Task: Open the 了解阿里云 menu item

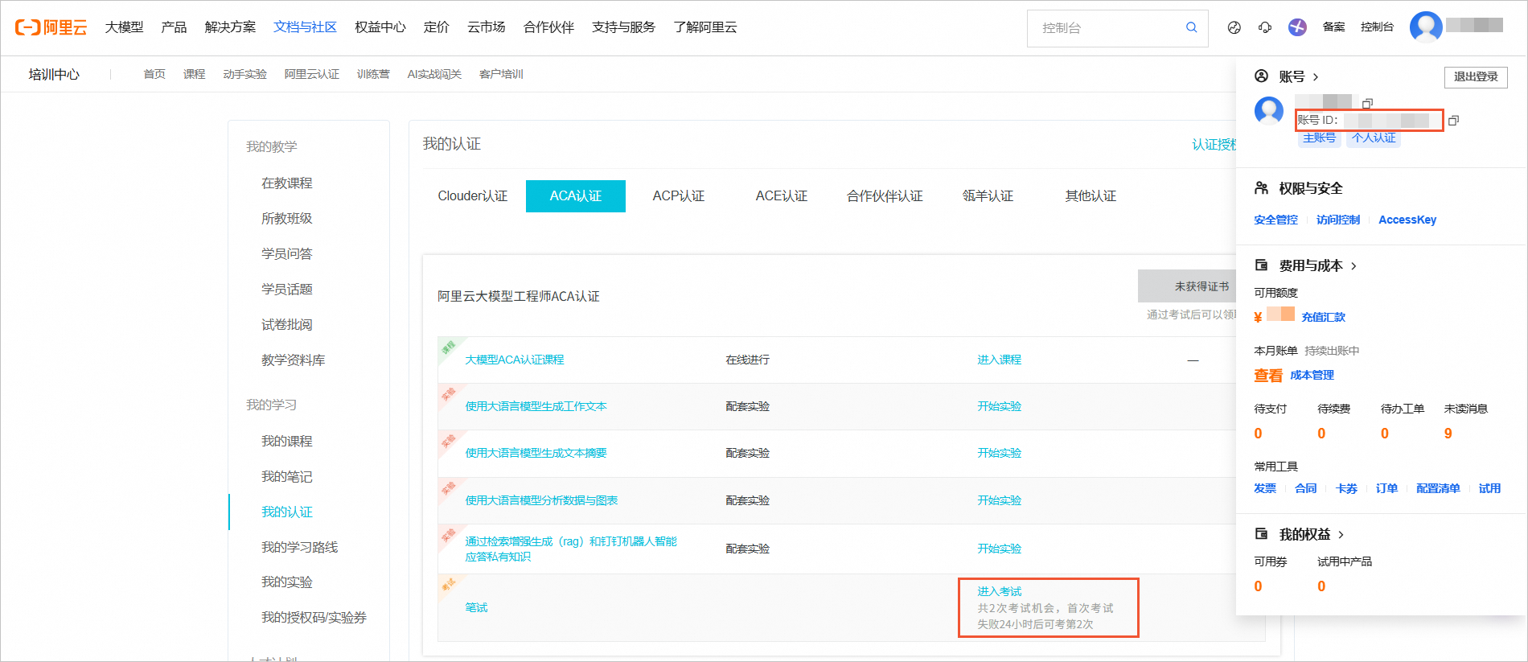Action: click(705, 27)
